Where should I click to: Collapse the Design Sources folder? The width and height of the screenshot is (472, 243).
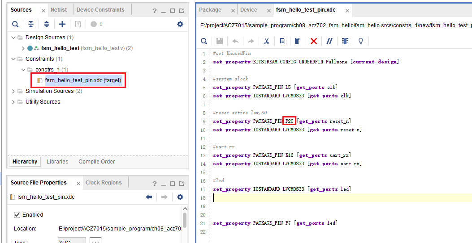[14, 38]
